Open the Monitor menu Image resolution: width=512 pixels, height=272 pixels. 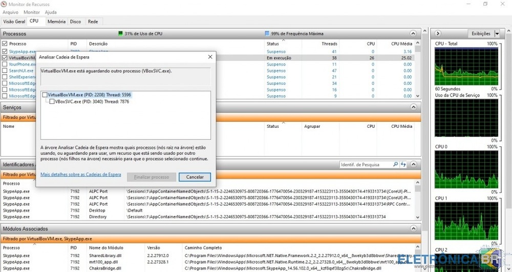32,12
